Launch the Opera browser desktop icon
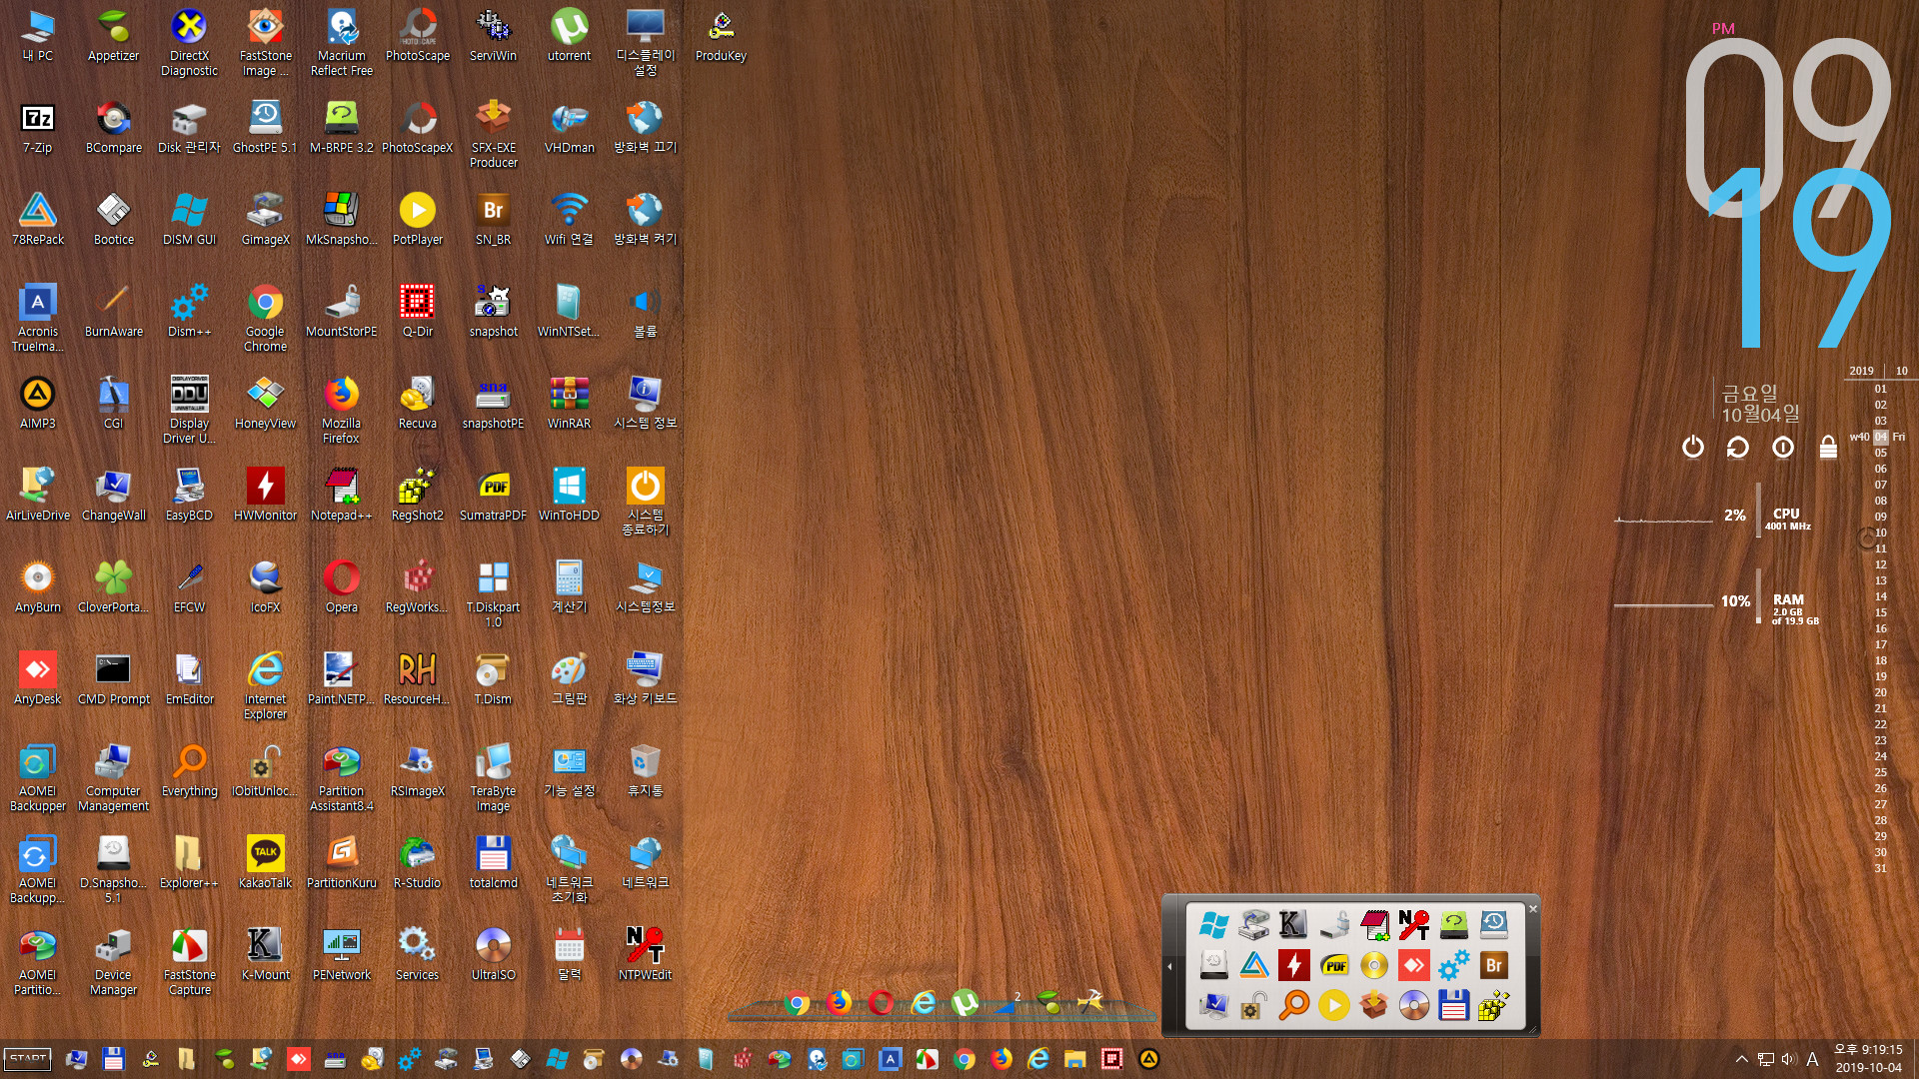The width and height of the screenshot is (1919, 1079). pyautogui.click(x=341, y=587)
